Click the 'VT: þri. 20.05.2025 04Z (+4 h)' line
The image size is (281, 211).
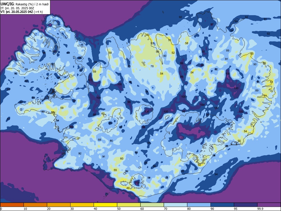[22, 12]
